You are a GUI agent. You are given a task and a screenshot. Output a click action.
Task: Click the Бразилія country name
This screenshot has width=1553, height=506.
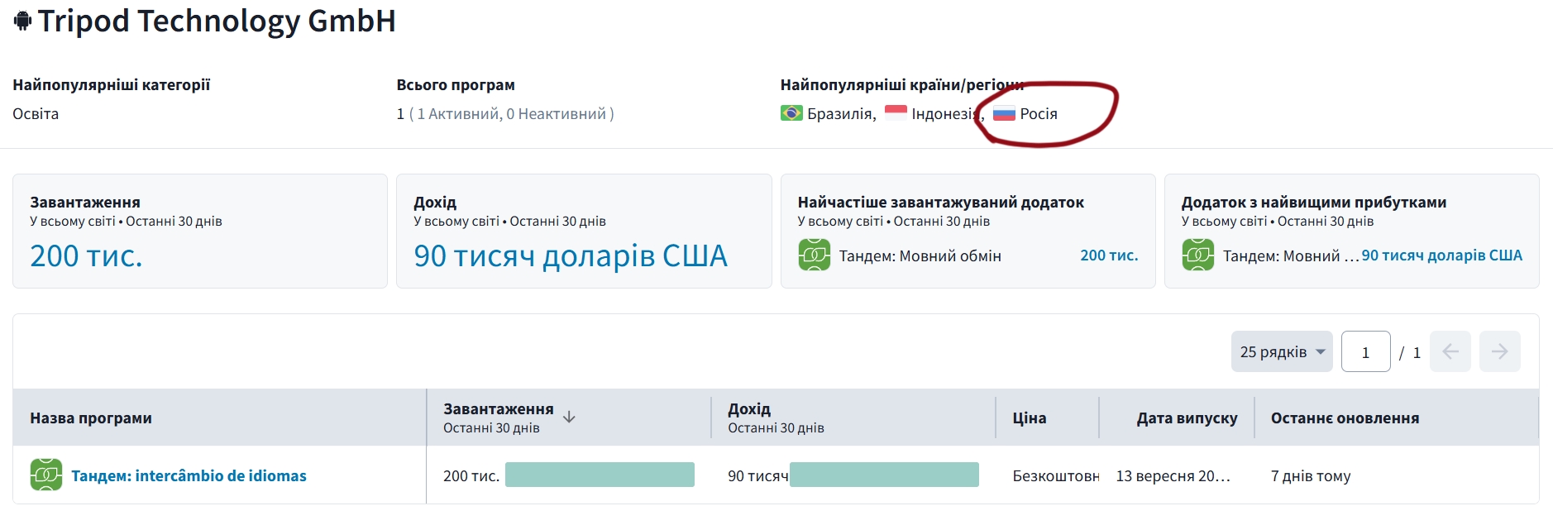click(x=840, y=113)
